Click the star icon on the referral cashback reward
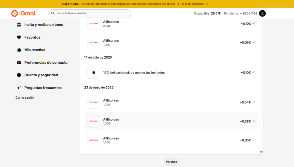 click(x=94, y=72)
